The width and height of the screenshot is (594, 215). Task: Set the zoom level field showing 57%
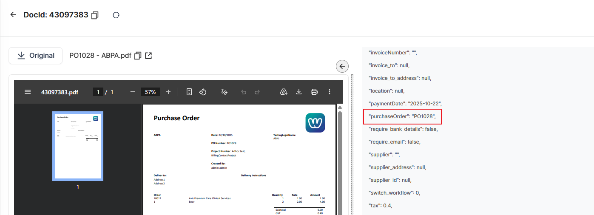[151, 92]
